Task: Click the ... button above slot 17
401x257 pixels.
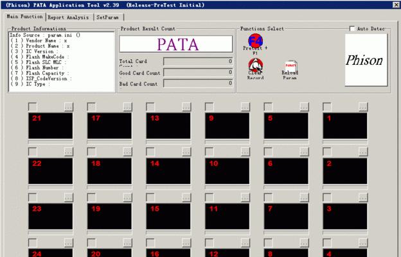Action: [128, 107]
